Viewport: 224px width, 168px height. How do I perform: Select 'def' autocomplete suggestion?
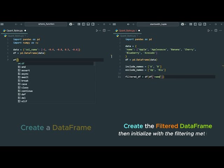coord(56,94)
